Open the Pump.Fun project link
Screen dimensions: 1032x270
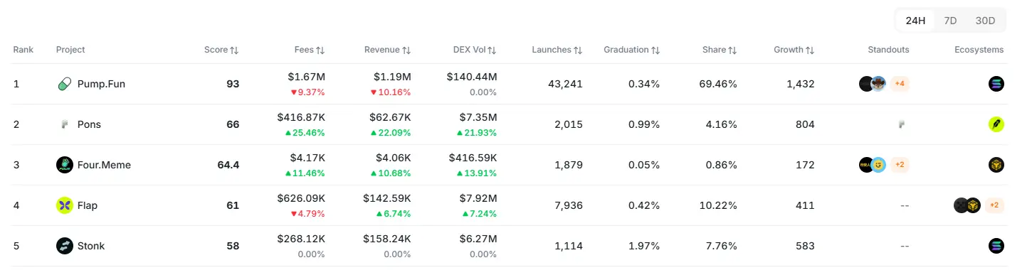101,84
